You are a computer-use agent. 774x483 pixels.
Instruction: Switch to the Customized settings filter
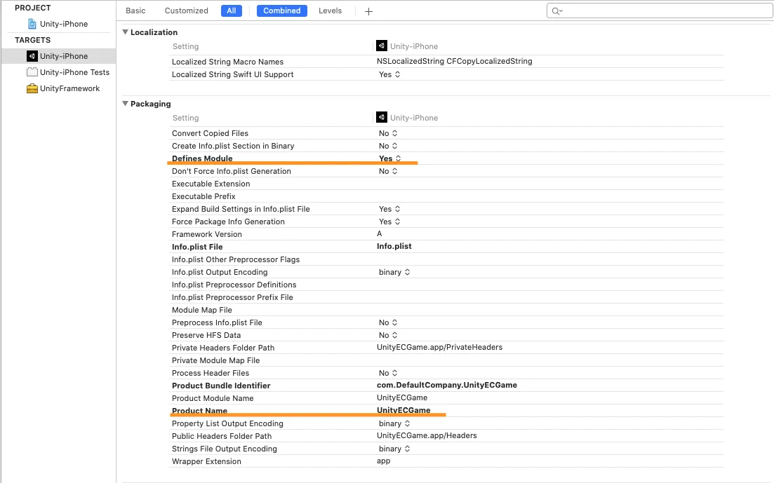point(186,11)
